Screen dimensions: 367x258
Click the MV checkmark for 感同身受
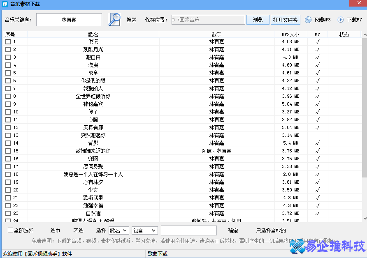point(317,166)
